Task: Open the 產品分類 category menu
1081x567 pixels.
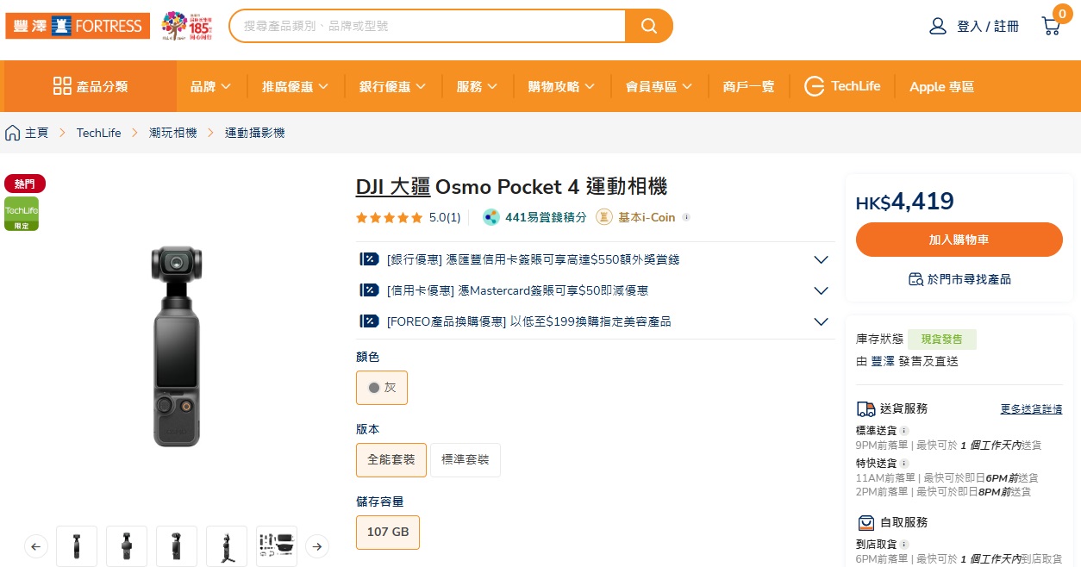Action: 91,86
